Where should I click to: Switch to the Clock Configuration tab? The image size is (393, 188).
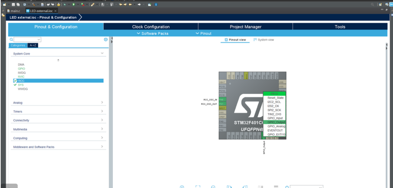(x=151, y=27)
